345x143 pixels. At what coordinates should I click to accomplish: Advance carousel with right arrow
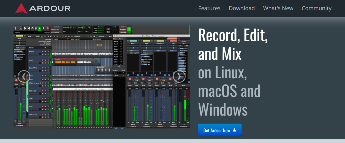(179, 77)
